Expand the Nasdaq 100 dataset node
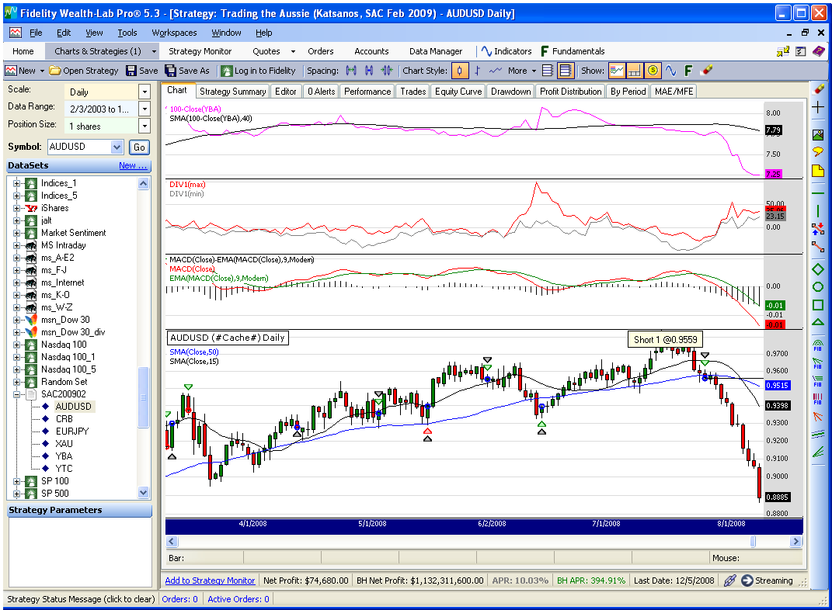The image size is (832, 610). tap(17, 345)
